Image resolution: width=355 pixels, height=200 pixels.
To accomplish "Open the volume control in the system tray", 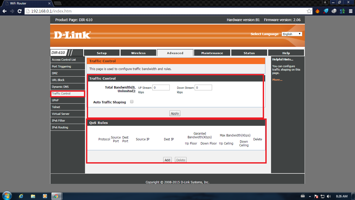I will 329,196.
